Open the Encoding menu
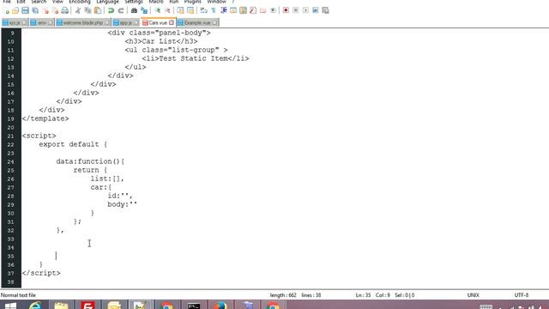The image size is (549, 309). [80, 2]
